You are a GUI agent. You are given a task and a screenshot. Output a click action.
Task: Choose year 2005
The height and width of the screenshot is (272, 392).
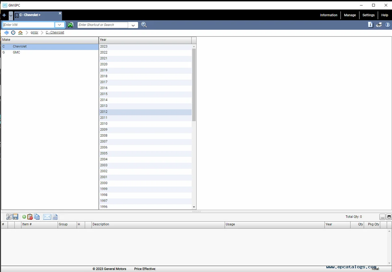click(x=145, y=153)
